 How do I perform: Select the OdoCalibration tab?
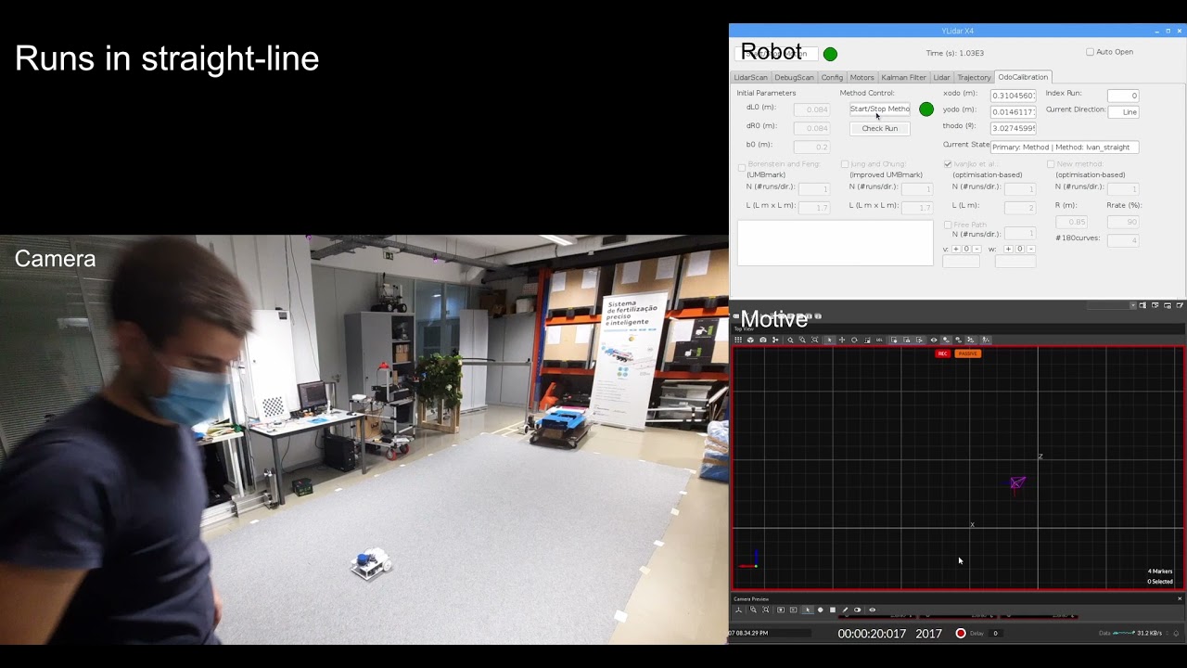pos(1023,77)
